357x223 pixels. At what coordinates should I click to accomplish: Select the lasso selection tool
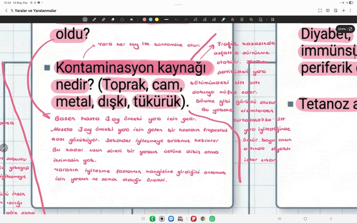pyautogui.click(x=122, y=20)
